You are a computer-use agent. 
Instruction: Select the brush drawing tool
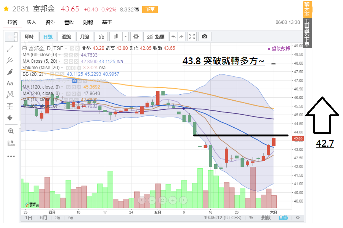pyautogui.click(x=10, y=72)
